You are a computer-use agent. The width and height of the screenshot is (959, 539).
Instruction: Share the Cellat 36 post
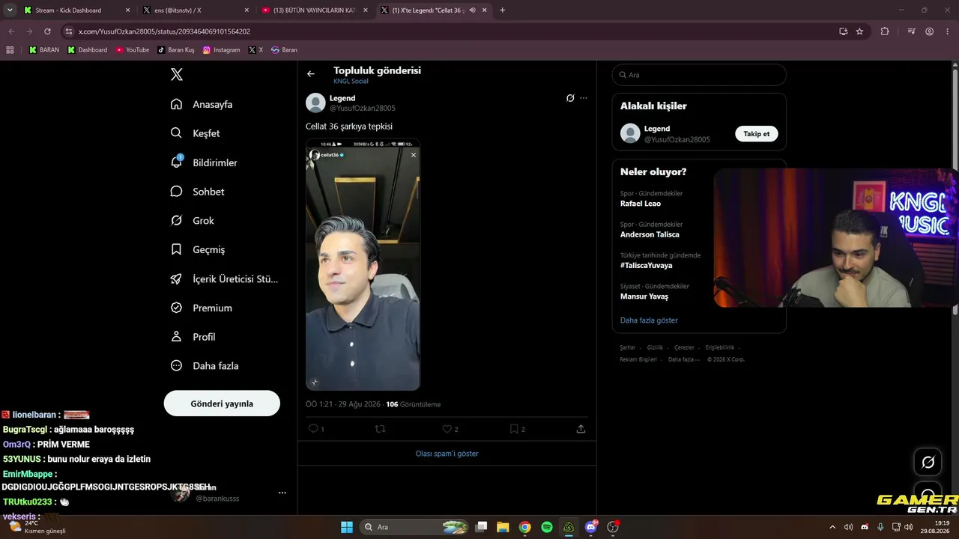click(581, 429)
